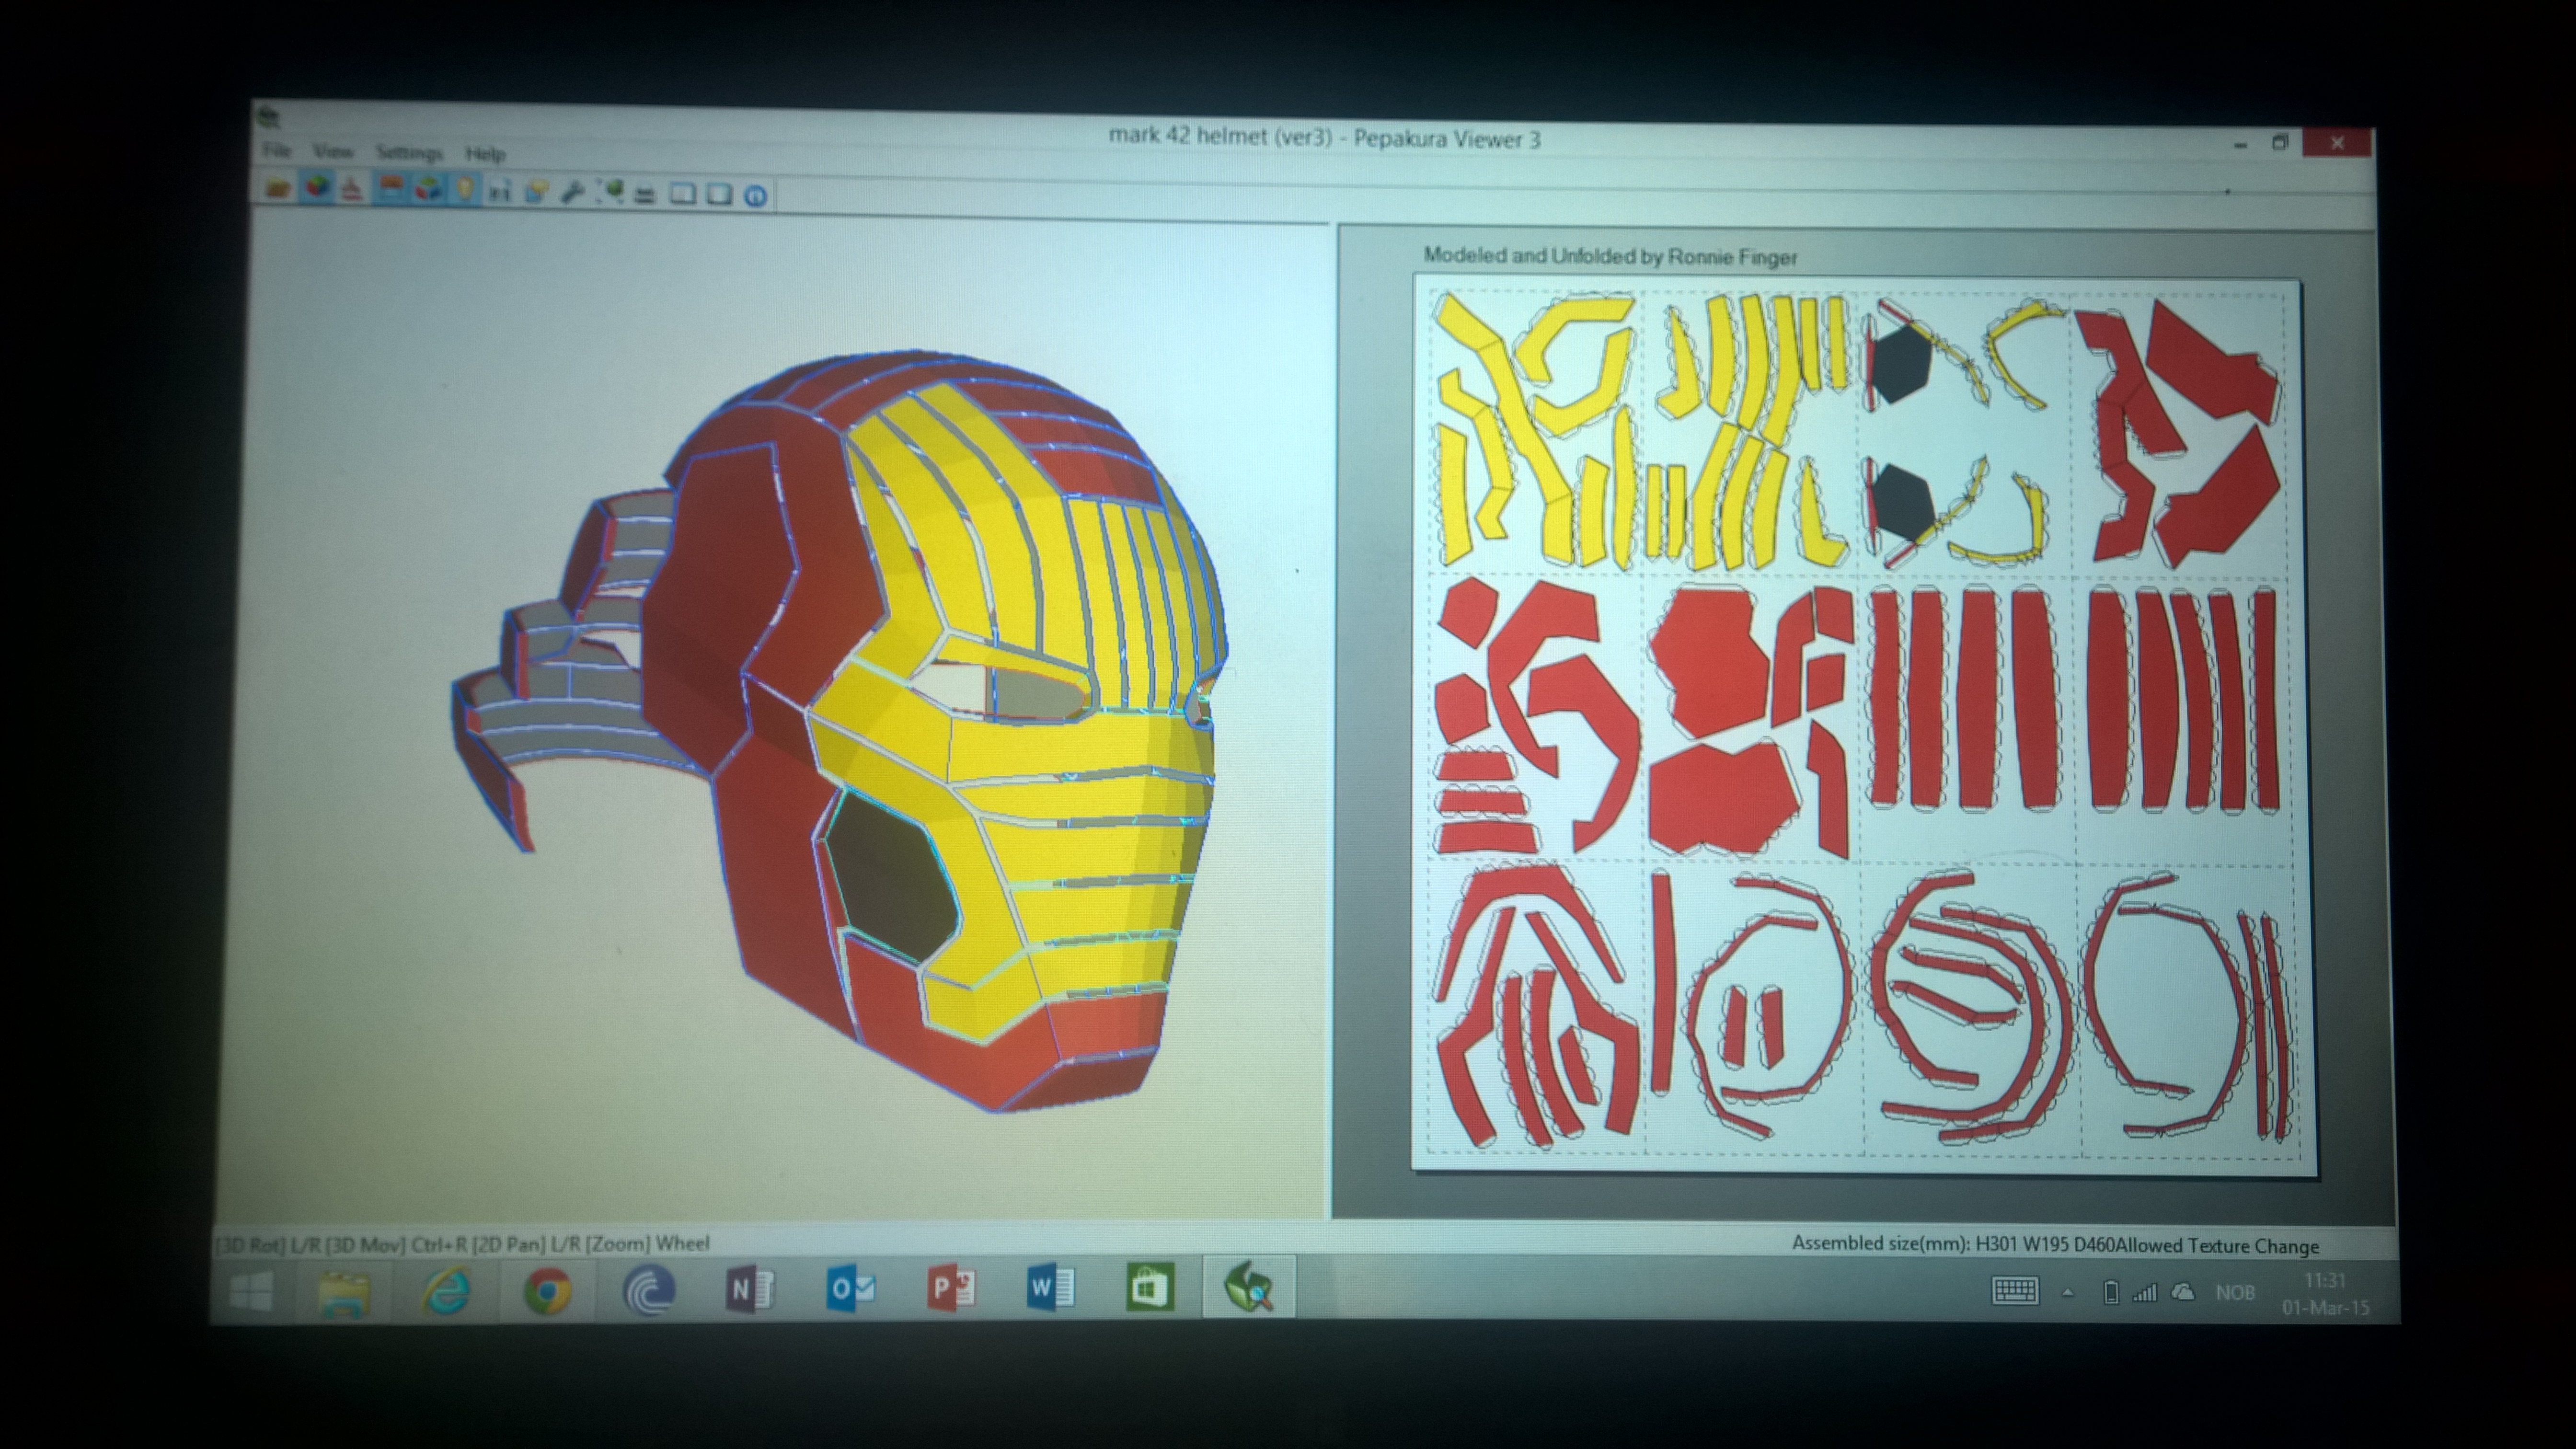Launch Internet Explorer from taskbar
The height and width of the screenshot is (1449, 2576).
446,1292
